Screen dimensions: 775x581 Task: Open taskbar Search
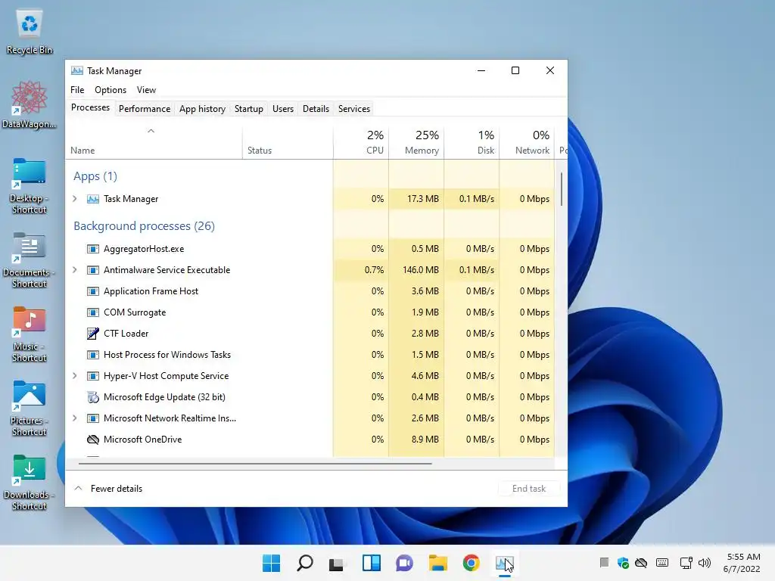point(304,563)
